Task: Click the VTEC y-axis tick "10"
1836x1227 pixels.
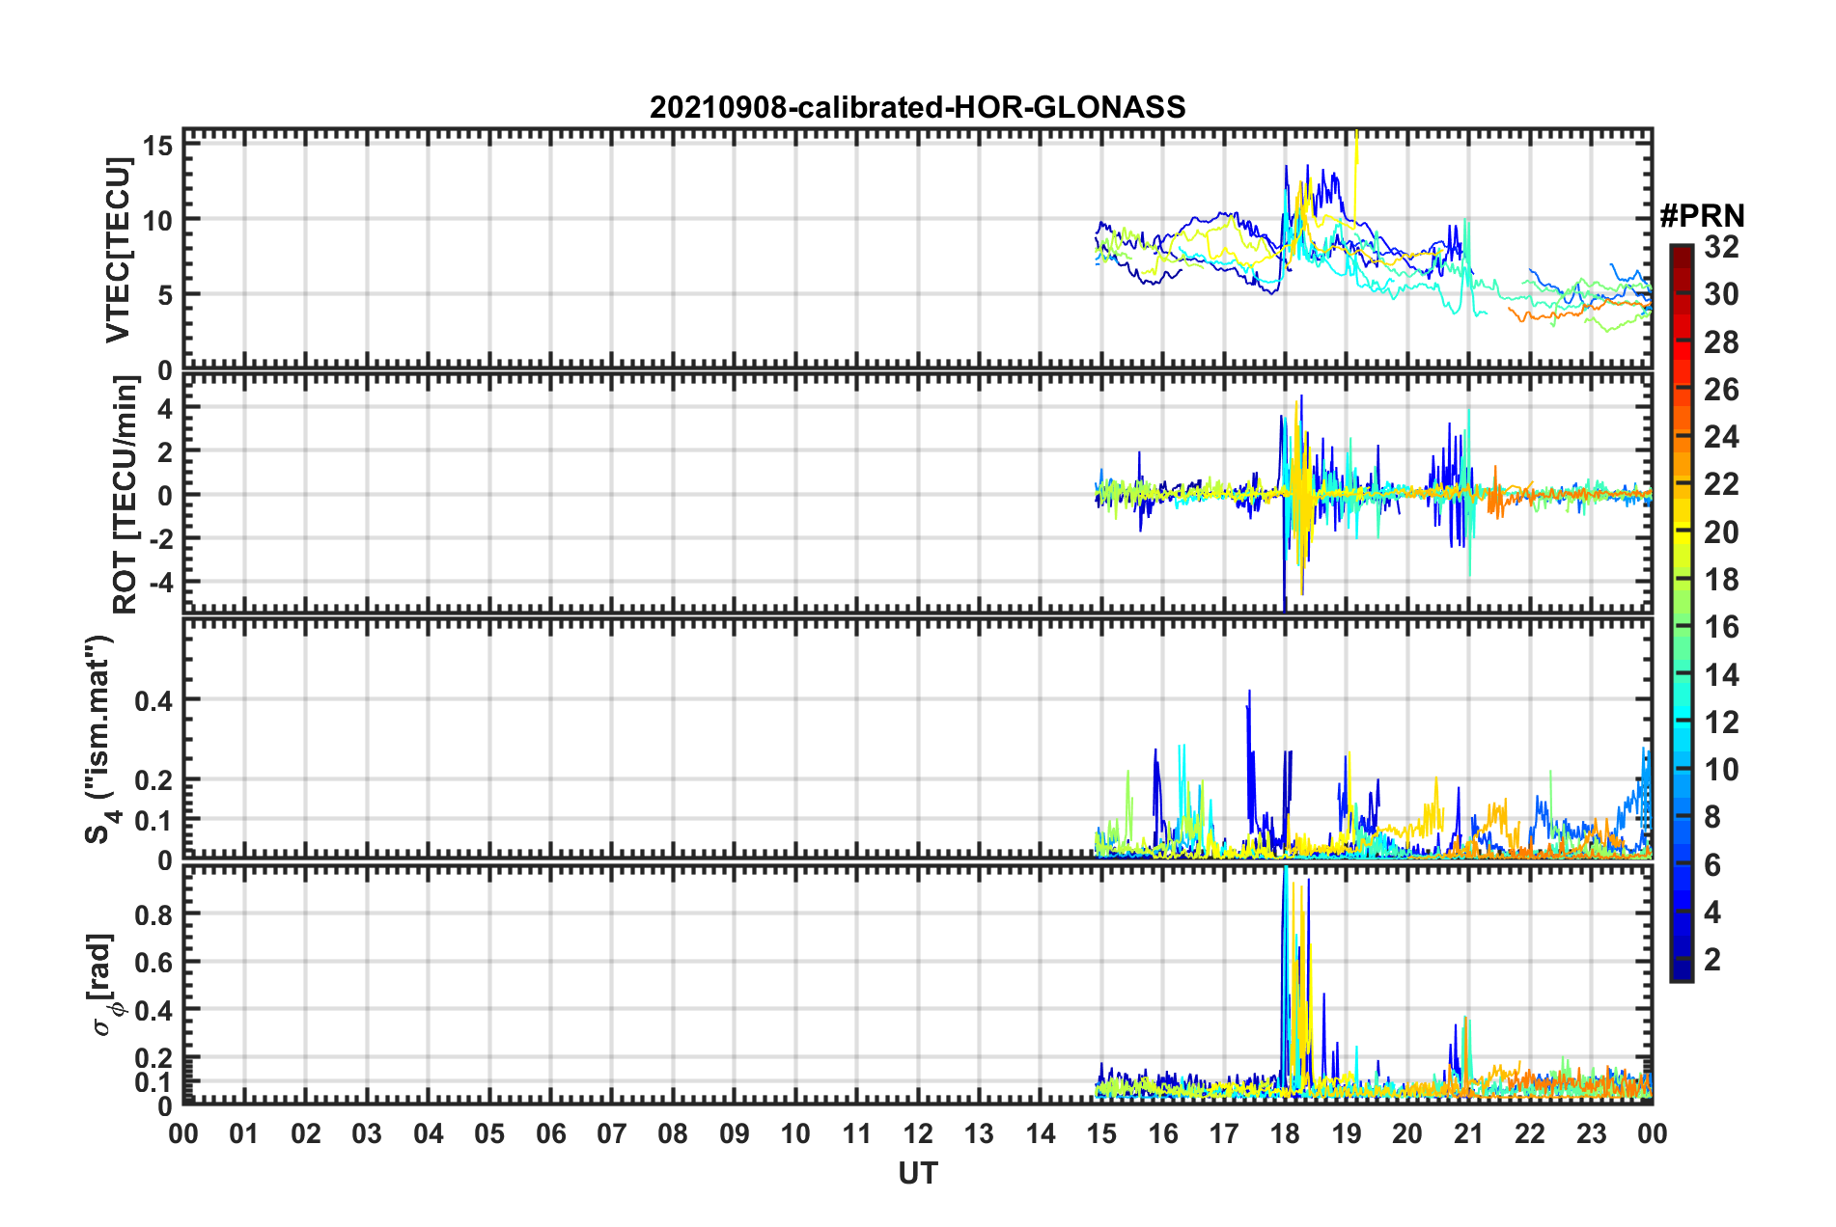Action: tap(158, 220)
